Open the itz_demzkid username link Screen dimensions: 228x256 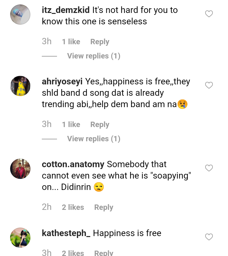pos(66,10)
